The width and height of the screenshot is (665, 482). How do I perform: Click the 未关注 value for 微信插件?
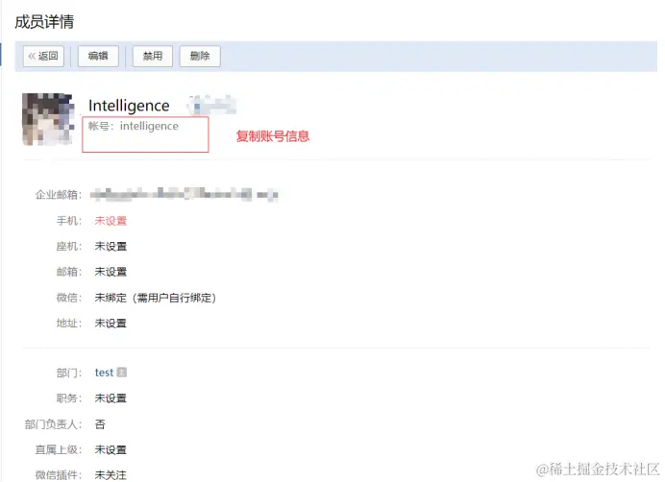[111, 475]
